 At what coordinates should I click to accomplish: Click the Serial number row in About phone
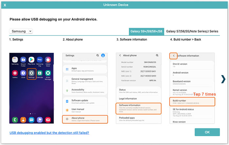click(139, 67)
